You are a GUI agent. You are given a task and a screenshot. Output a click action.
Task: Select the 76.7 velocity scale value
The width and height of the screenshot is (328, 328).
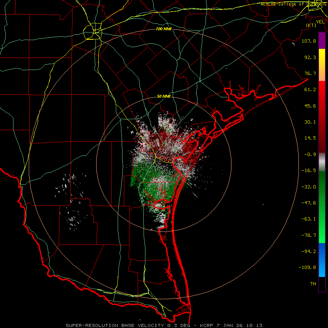pyautogui.click(x=310, y=73)
